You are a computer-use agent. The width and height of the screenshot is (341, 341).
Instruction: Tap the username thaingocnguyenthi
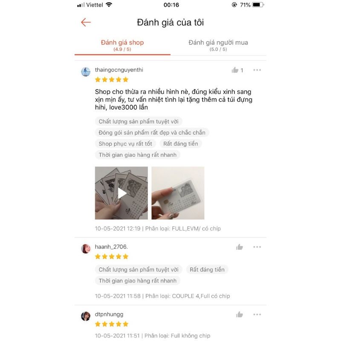tap(119, 70)
